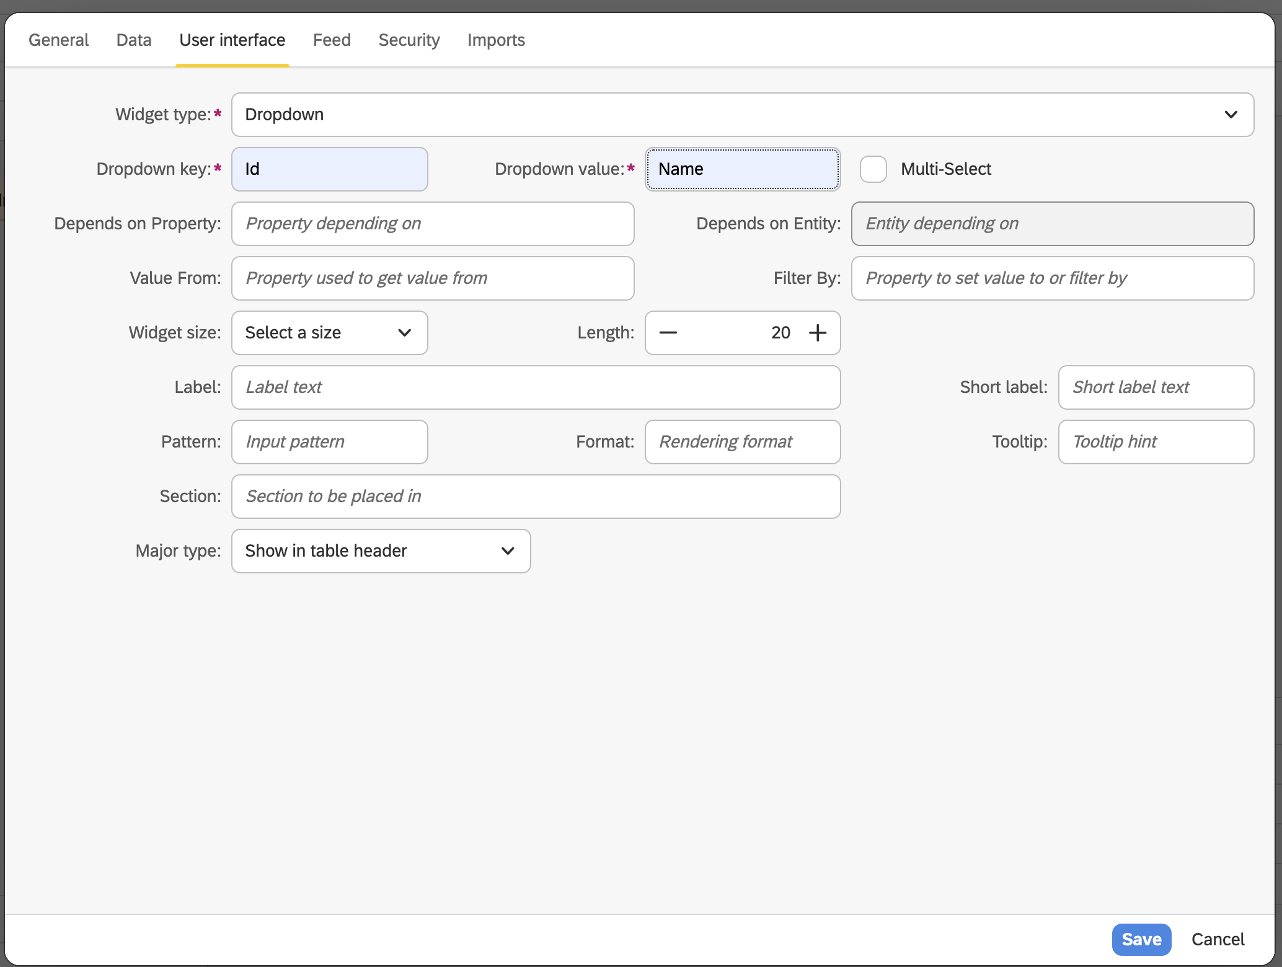Focus the Dropdown value field
The width and height of the screenshot is (1282, 967).
(743, 169)
